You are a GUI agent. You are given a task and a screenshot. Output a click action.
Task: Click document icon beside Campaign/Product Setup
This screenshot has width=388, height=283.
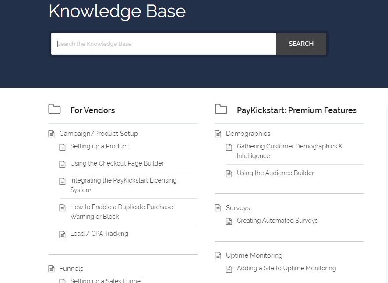coord(51,134)
